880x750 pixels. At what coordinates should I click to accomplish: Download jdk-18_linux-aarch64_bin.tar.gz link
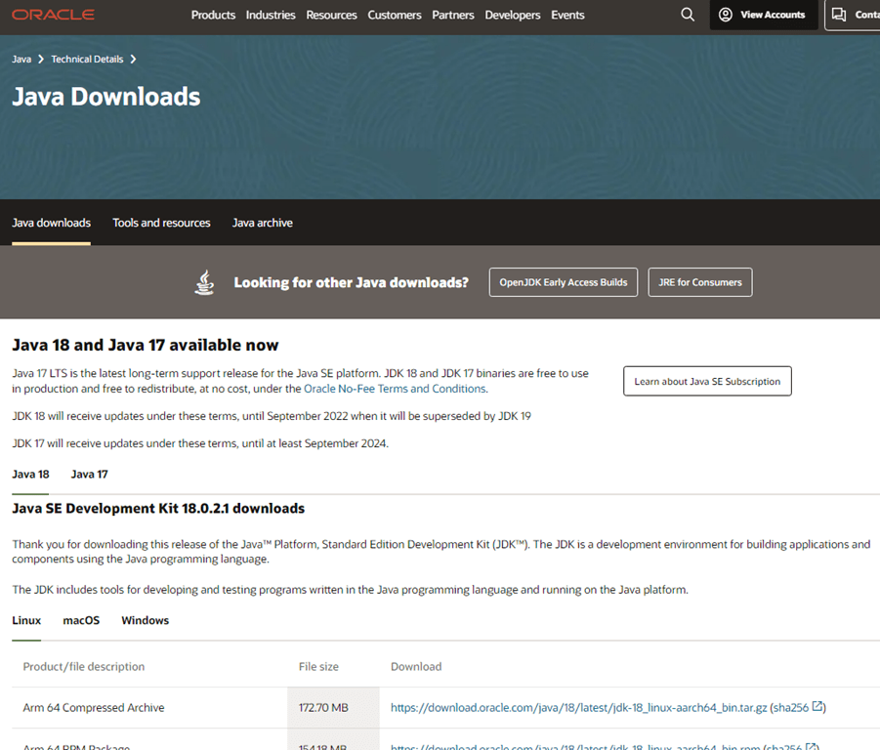click(578, 708)
